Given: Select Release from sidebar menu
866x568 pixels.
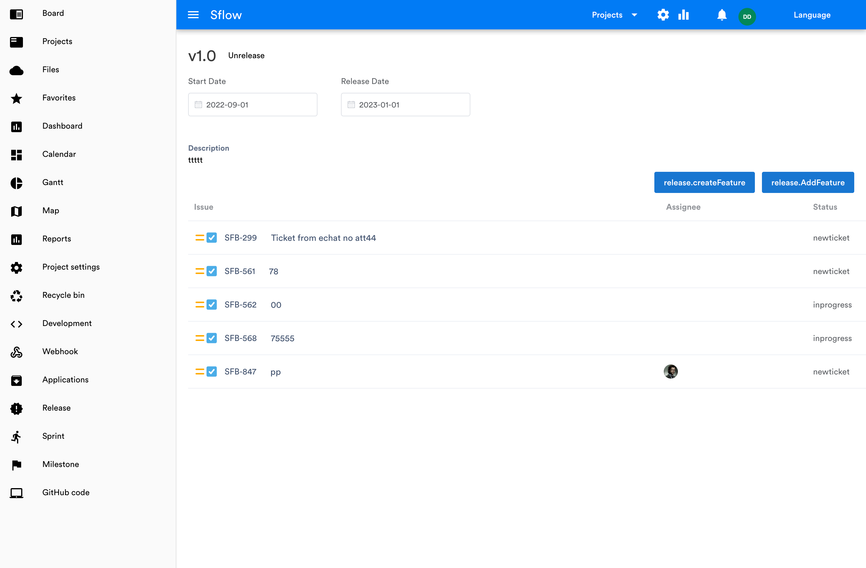Looking at the screenshot, I should coord(56,408).
